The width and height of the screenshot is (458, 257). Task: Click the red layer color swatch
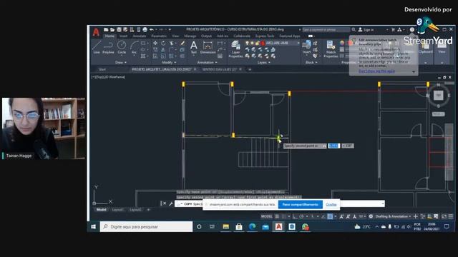263,43
